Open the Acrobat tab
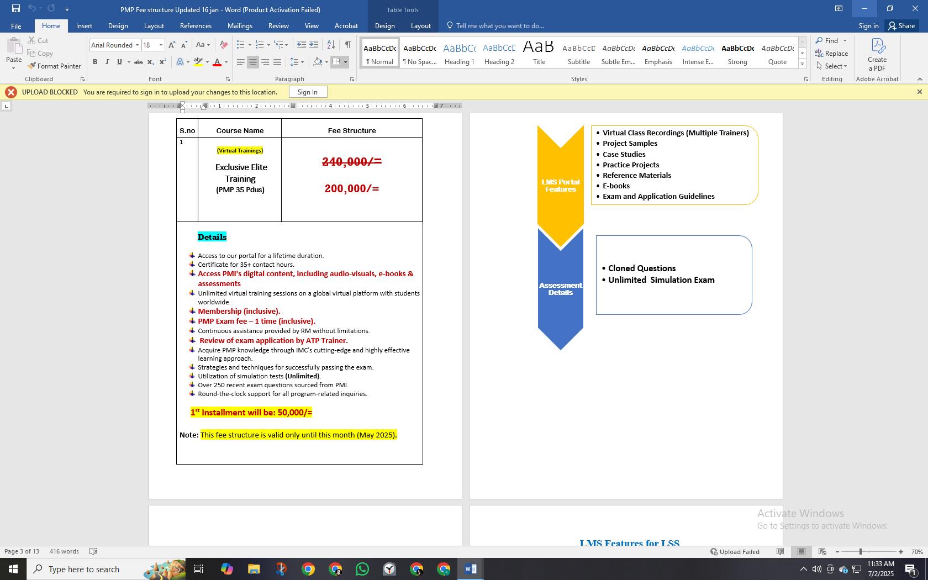The image size is (928, 580). pyautogui.click(x=346, y=26)
